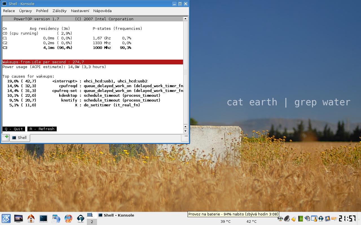The height and width of the screenshot is (225, 361).
Task: Click the new session tab icon
Action: [x=5, y=138]
